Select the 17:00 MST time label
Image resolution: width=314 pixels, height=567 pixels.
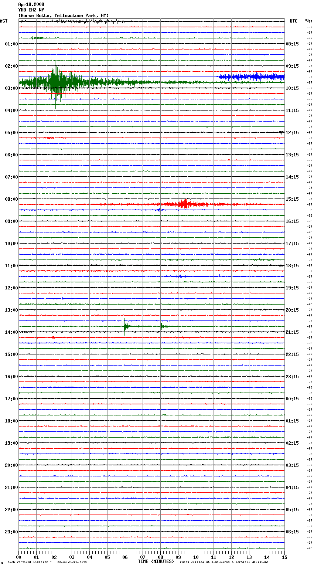tap(11, 399)
